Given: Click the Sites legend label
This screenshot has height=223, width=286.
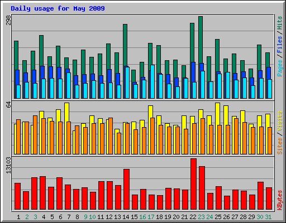Looking at the screenshot, I should point(280,146).
